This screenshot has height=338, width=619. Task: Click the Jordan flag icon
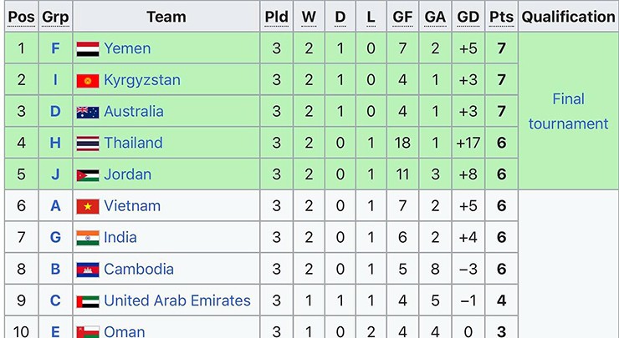88,175
